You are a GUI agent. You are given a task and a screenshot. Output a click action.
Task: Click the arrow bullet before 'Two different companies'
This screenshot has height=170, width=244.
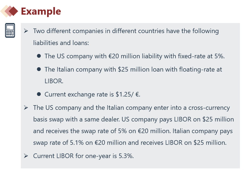pos(26,31)
